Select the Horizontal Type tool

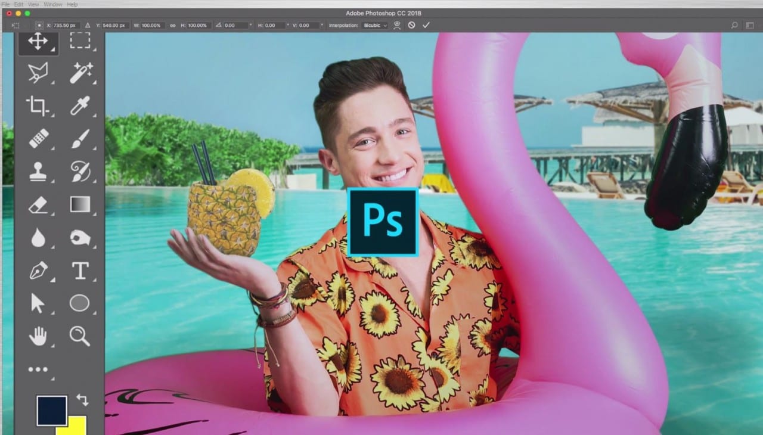(x=79, y=270)
